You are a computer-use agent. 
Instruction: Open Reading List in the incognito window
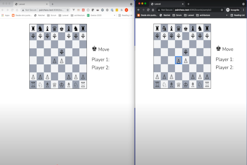238,15
